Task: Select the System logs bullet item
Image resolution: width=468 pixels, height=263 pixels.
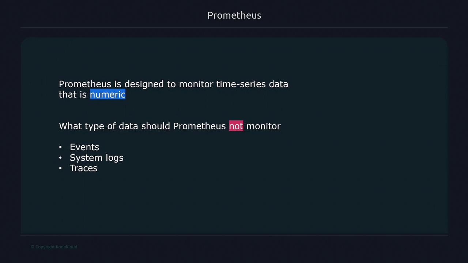Action: [97, 158]
